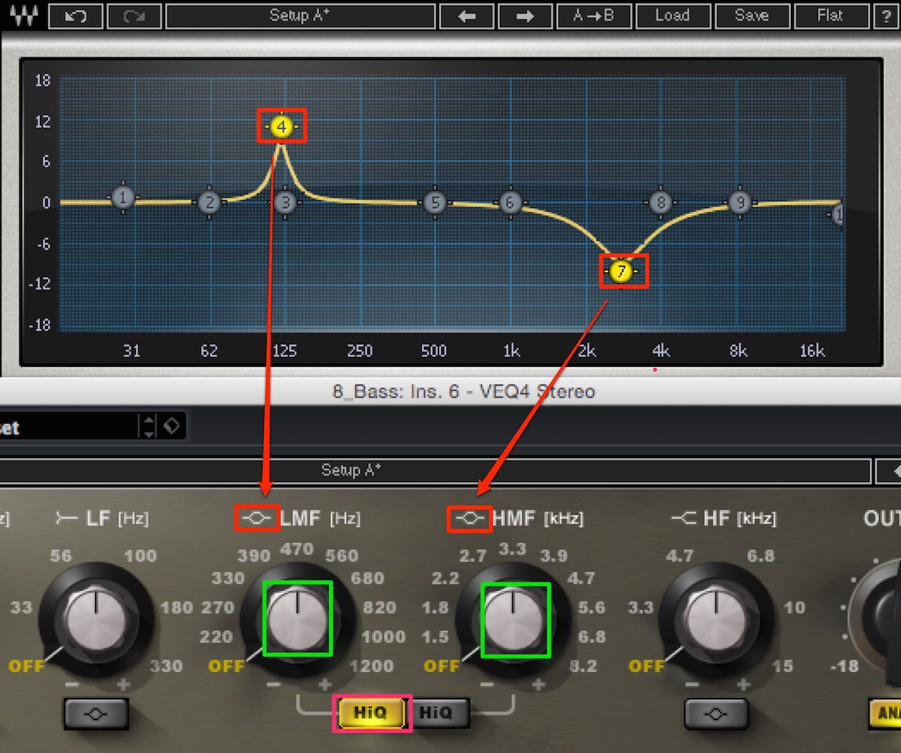This screenshot has height=753, width=901.
Task: Click the 125 frequency label on graph axis
Action: (285, 351)
